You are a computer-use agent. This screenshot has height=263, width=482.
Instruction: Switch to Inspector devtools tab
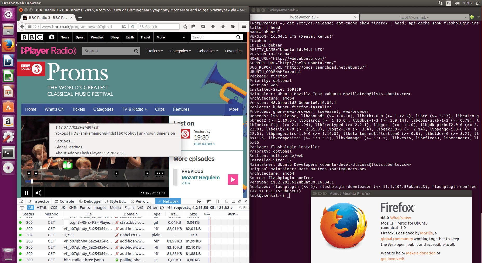click(x=38, y=201)
